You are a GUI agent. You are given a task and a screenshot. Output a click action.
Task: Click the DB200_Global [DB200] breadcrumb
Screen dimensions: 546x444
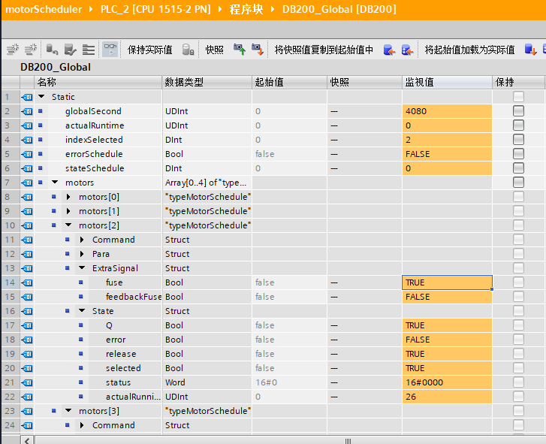(x=339, y=10)
